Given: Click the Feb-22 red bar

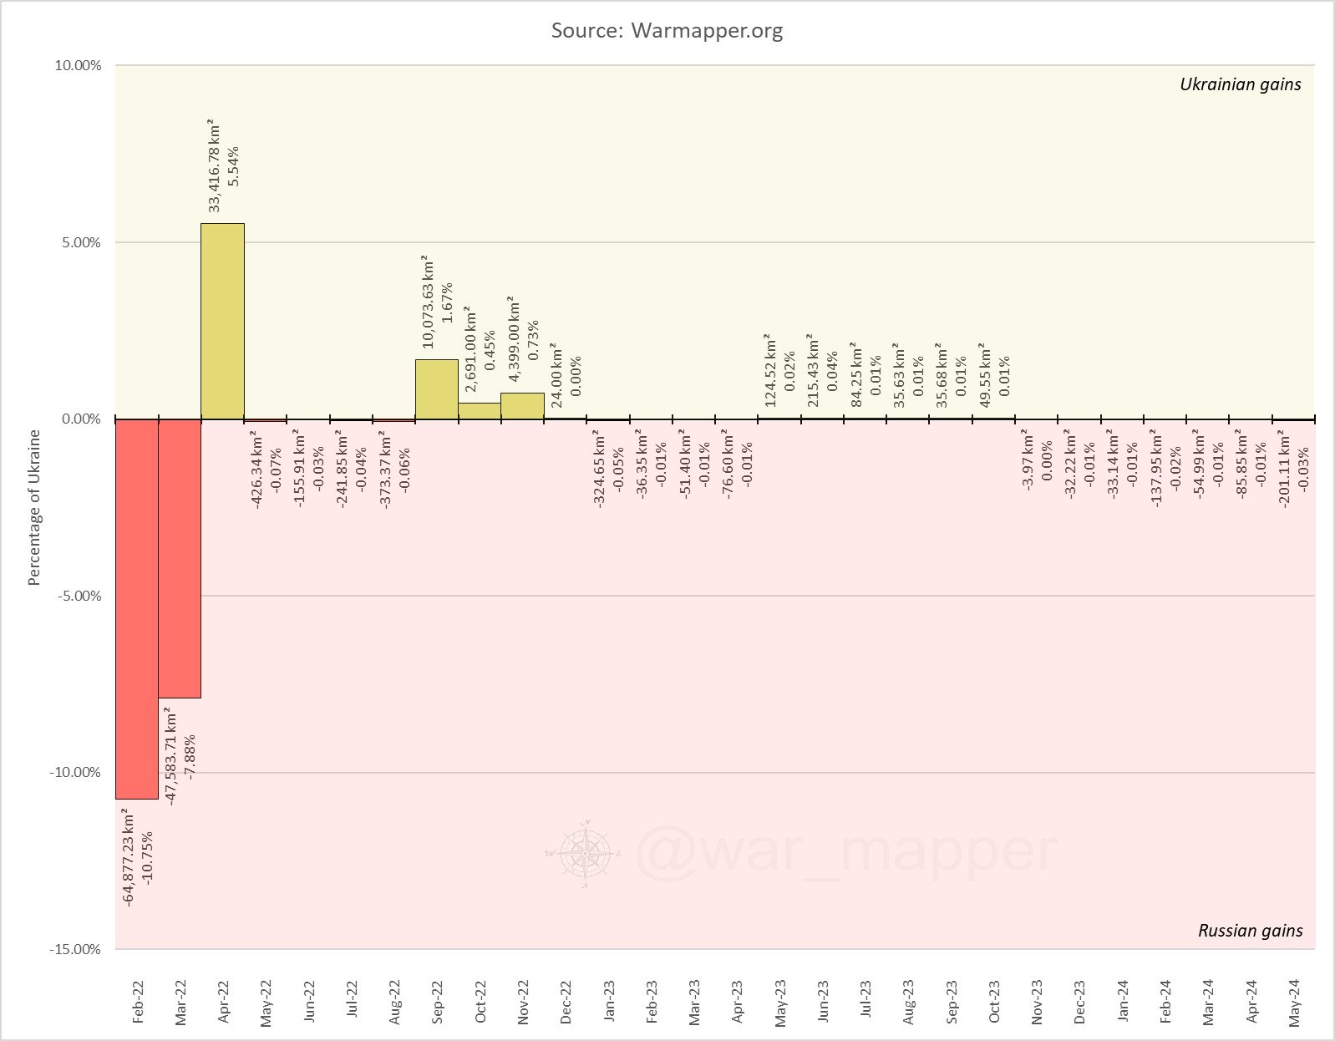Looking at the screenshot, I should point(137,609).
